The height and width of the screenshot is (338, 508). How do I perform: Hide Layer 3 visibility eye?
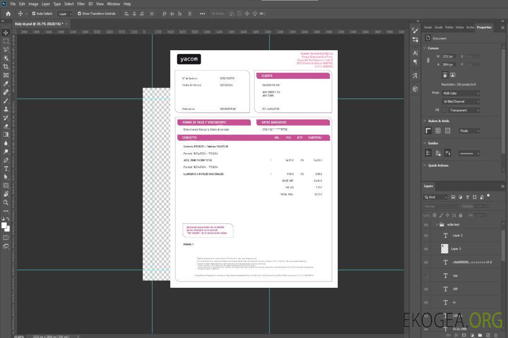tap(426, 249)
